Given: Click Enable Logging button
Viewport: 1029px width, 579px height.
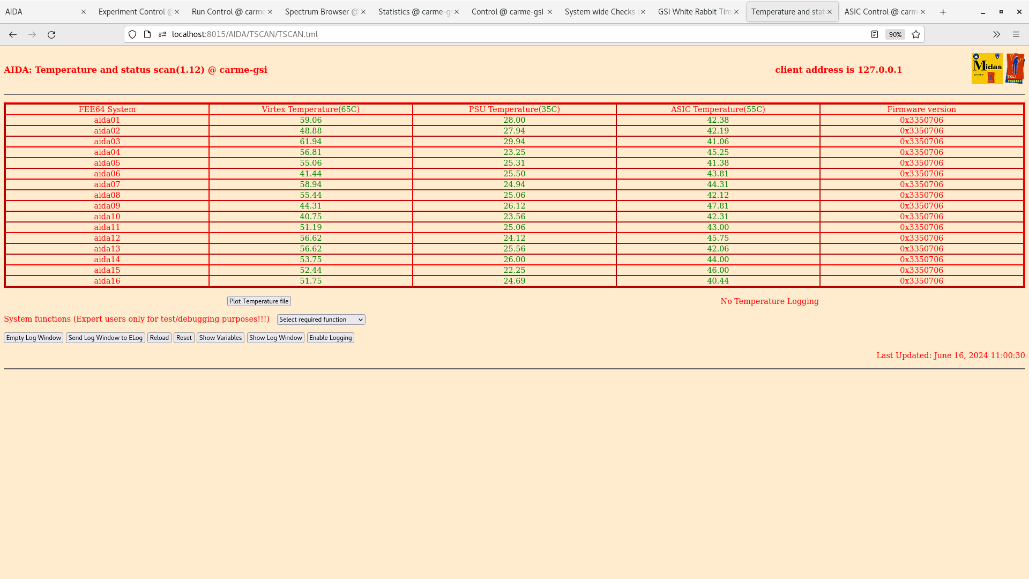Looking at the screenshot, I should click(330, 337).
